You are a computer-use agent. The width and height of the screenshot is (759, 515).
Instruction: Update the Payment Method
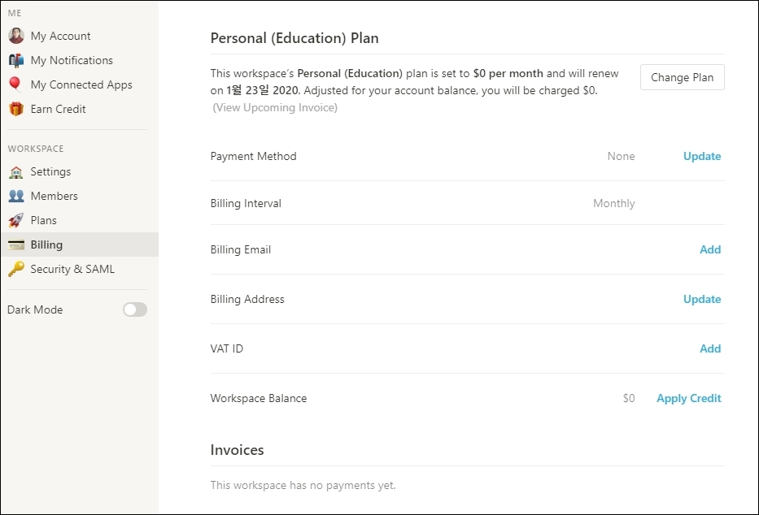click(x=701, y=156)
